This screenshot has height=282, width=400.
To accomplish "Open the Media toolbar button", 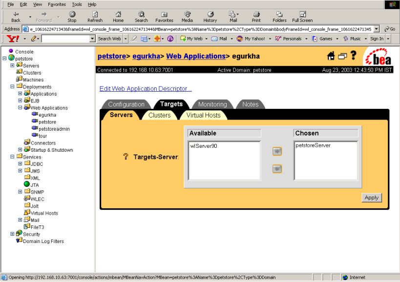I will tap(187, 17).
